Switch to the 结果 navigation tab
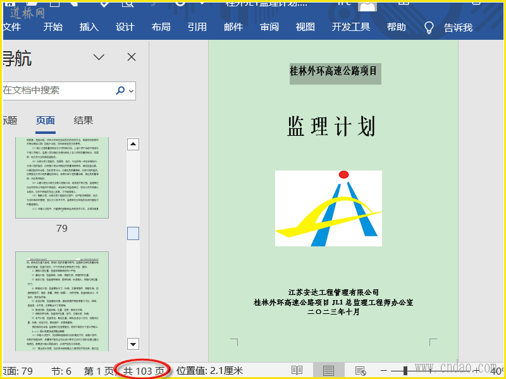The image size is (506, 379). point(83,121)
